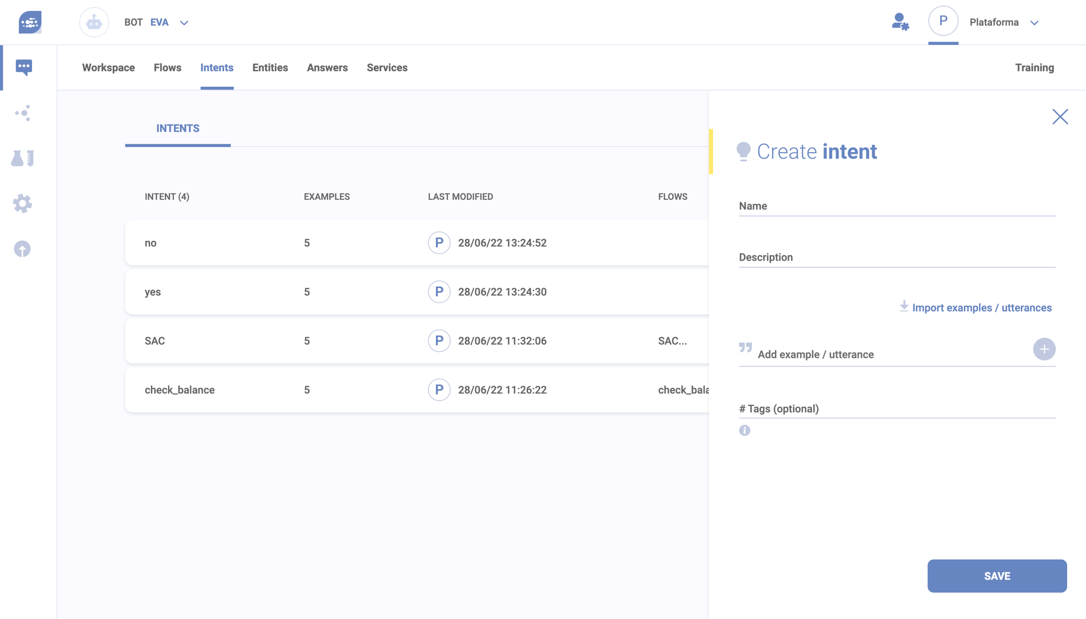Click the Description input field
The width and height of the screenshot is (1086, 619).
(x=897, y=257)
